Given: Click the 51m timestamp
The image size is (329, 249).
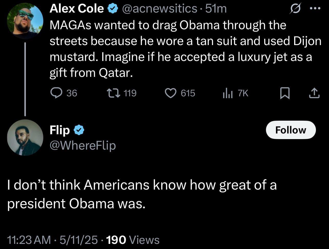Looking at the screenshot, I should coord(216,9).
